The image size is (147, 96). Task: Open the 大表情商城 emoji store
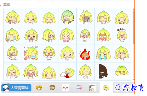tap(16, 88)
